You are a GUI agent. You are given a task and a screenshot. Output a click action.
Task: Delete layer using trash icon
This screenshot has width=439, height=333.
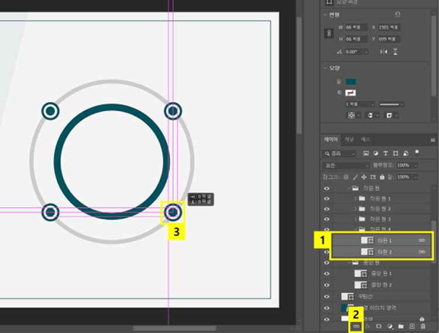423,326
